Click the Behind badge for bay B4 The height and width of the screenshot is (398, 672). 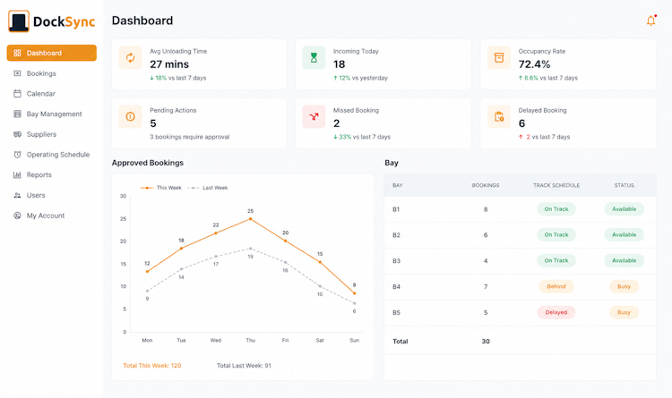click(556, 286)
